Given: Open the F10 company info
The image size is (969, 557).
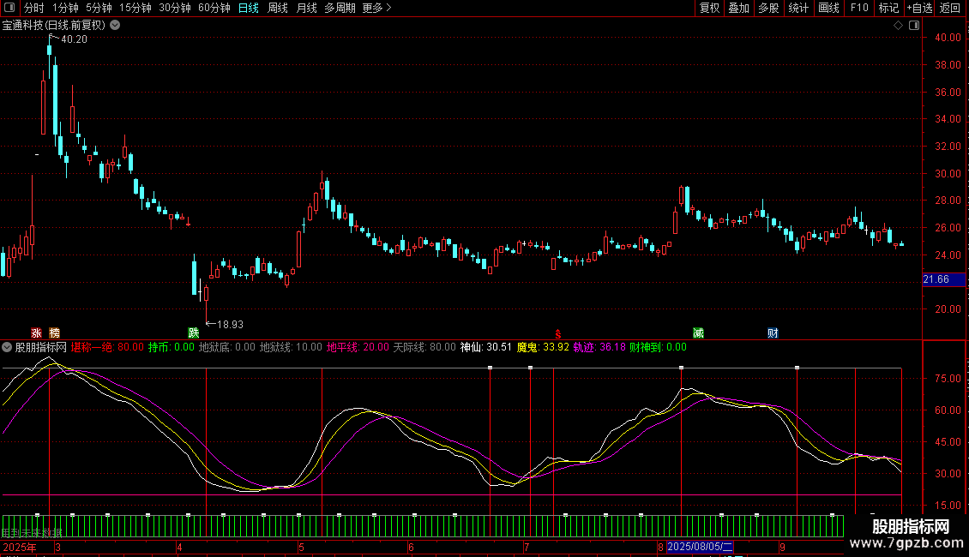Looking at the screenshot, I should coord(859,8).
